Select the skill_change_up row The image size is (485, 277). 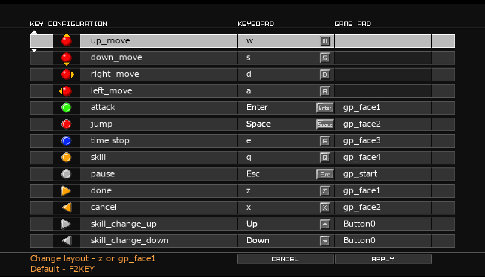pos(124,224)
